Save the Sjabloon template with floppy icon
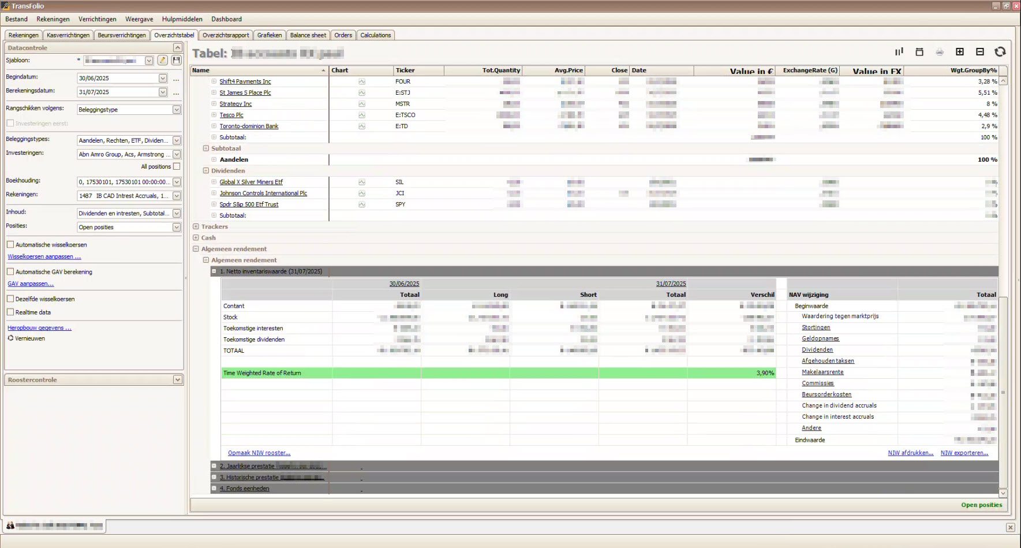 coord(177,61)
